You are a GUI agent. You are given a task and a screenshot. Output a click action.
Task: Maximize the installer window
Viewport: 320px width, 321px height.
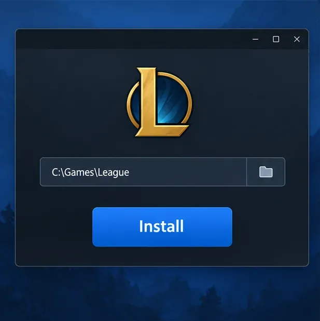[276, 39]
